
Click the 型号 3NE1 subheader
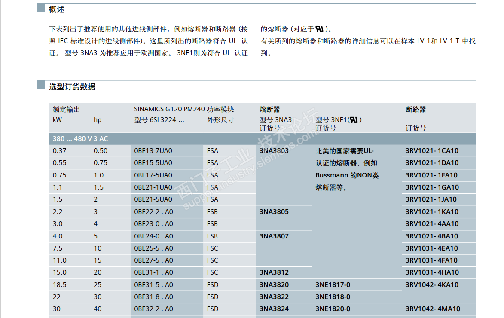coord(339,120)
